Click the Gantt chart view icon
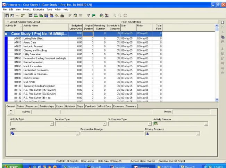The height and width of the screenshot is (168, 226). click(x=12, y=15)
